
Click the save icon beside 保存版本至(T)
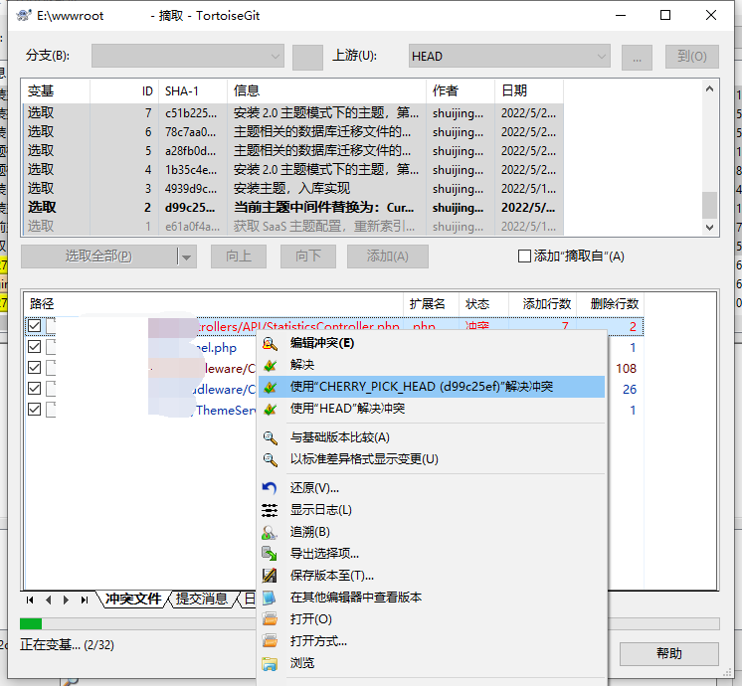[270, 576]
